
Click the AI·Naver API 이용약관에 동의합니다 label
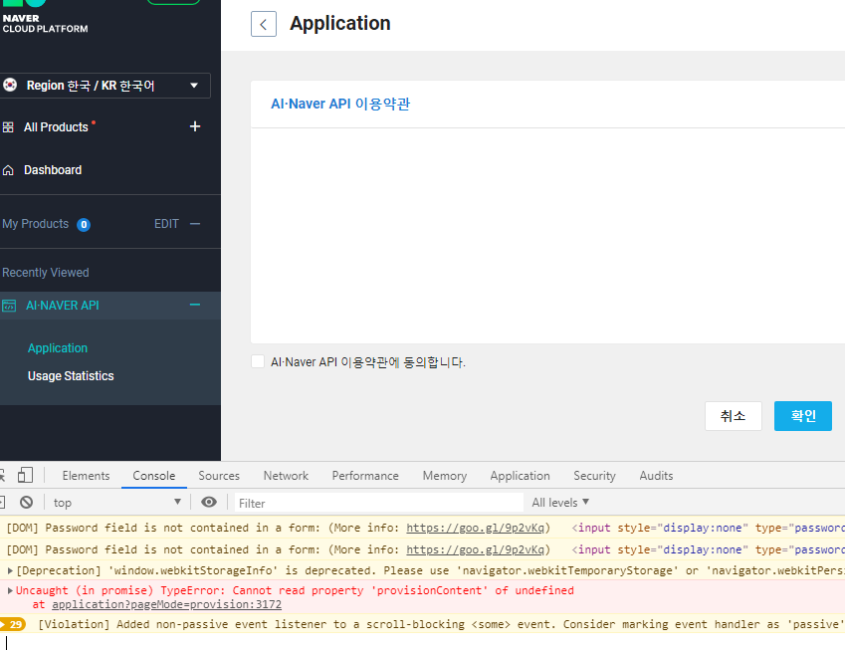click(x=368, y=362)
